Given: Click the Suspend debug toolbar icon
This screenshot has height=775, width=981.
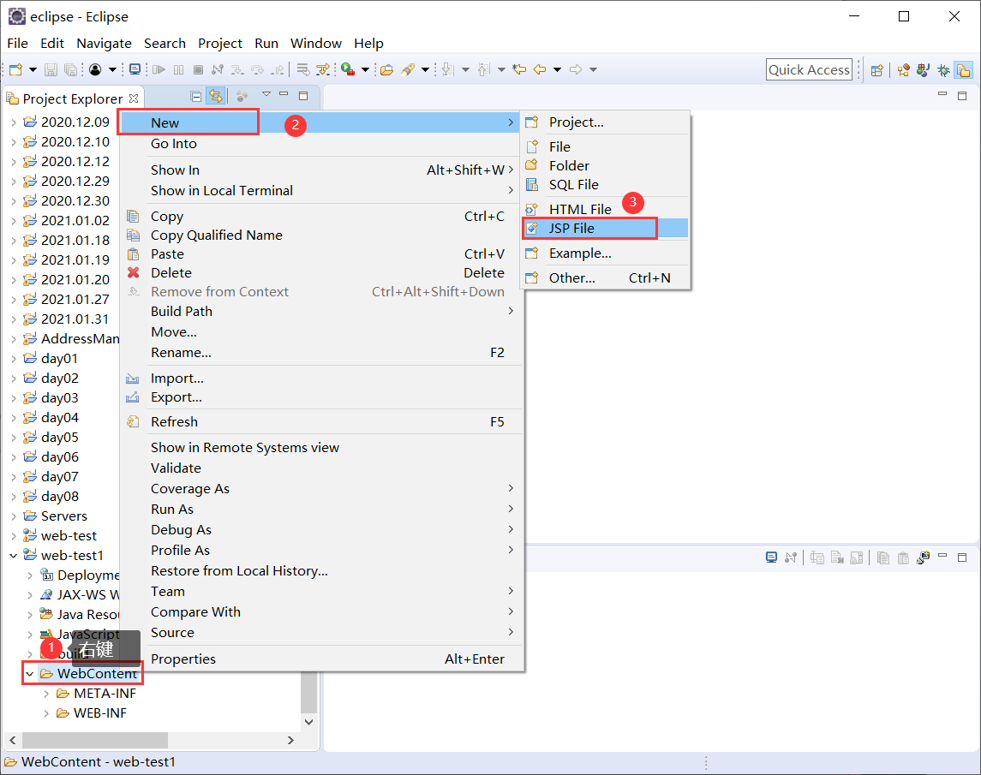Looking at the screenshot, I should 179,69.
